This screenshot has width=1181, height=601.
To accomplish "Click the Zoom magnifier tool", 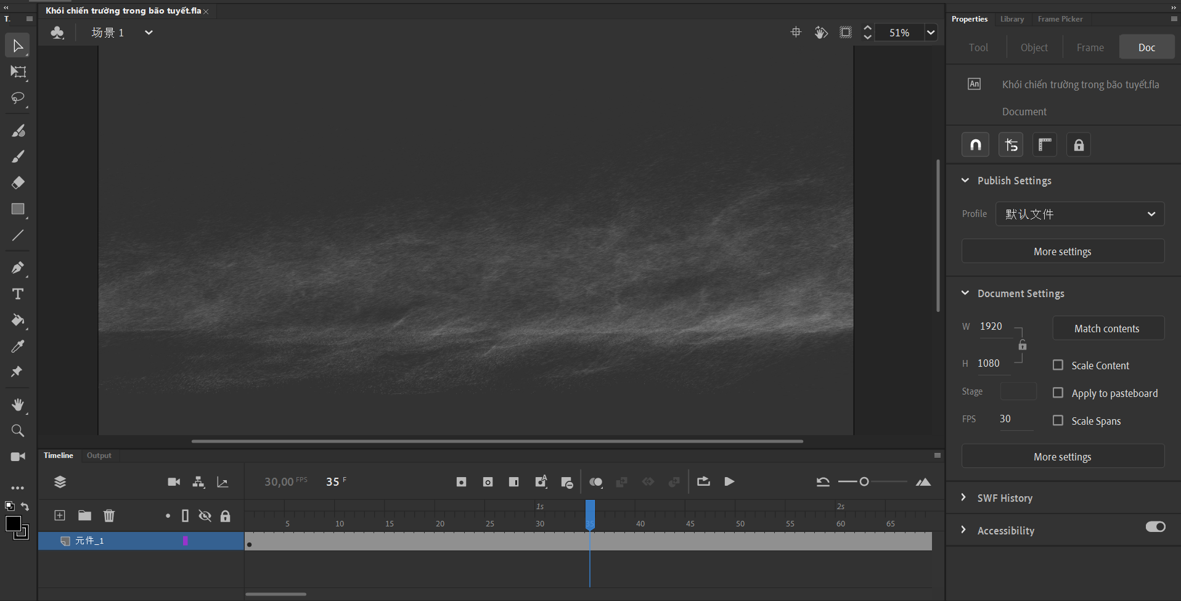I will tap(18, 431).
